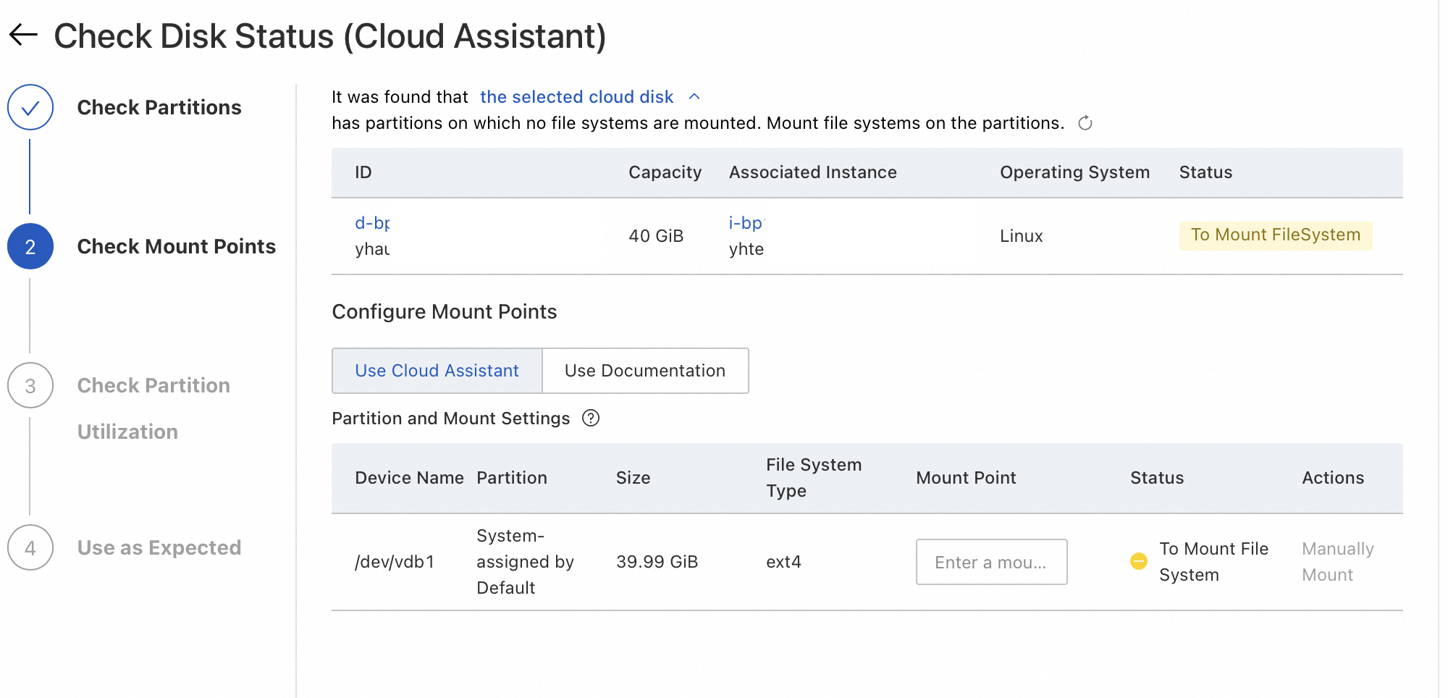Click the Mount Point column header

point(966,478)
